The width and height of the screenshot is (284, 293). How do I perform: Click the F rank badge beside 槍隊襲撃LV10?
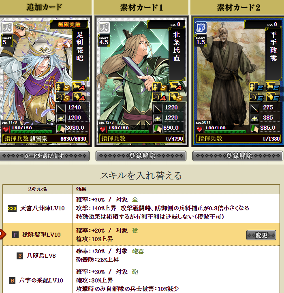pos(15,235)
